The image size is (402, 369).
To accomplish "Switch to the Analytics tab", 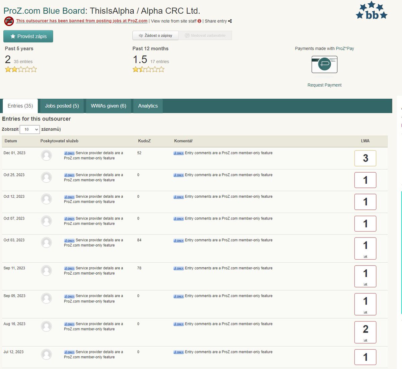I will click(148, 106).
